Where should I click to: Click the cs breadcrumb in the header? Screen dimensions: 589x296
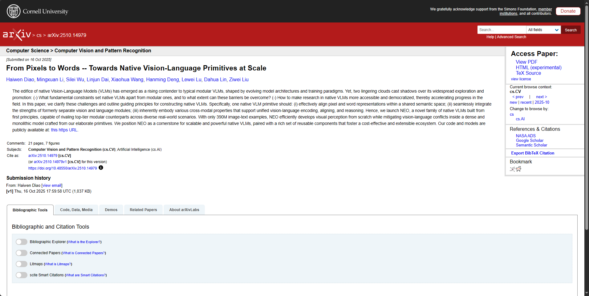tap(39, 35)
